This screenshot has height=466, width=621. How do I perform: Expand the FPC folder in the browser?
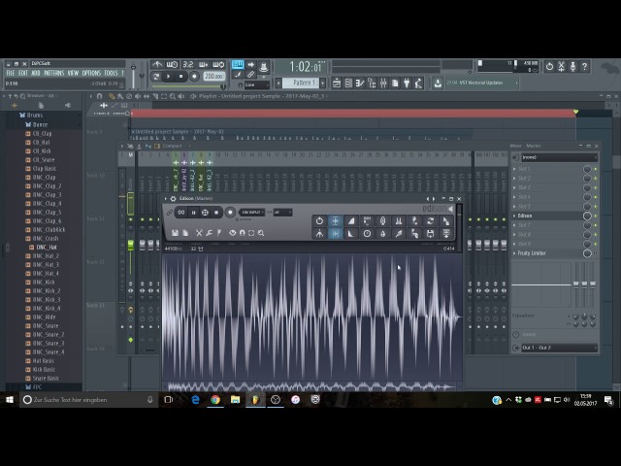[x=37, y=387]
